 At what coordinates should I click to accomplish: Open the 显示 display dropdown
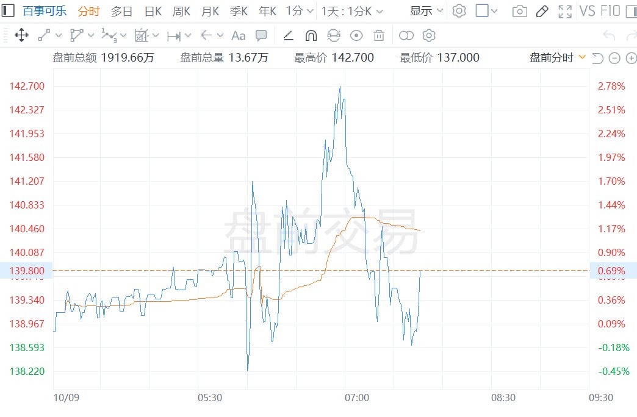426,11
